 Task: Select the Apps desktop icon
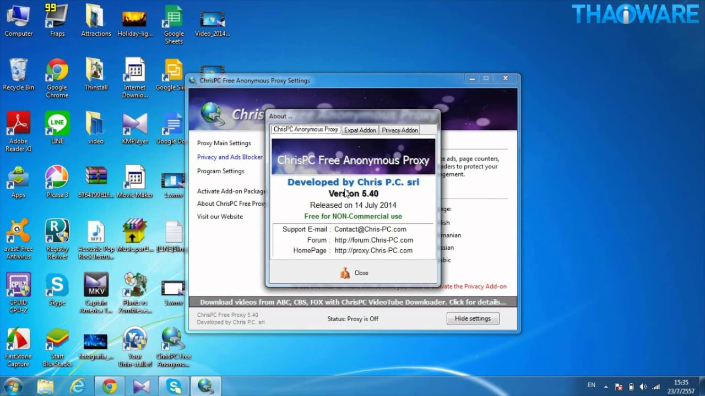pyautogui.click(x=18, y=182)
